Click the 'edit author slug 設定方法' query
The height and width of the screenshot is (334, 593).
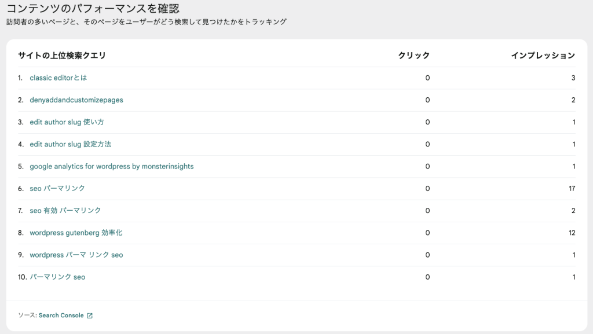tap(70, 144)
